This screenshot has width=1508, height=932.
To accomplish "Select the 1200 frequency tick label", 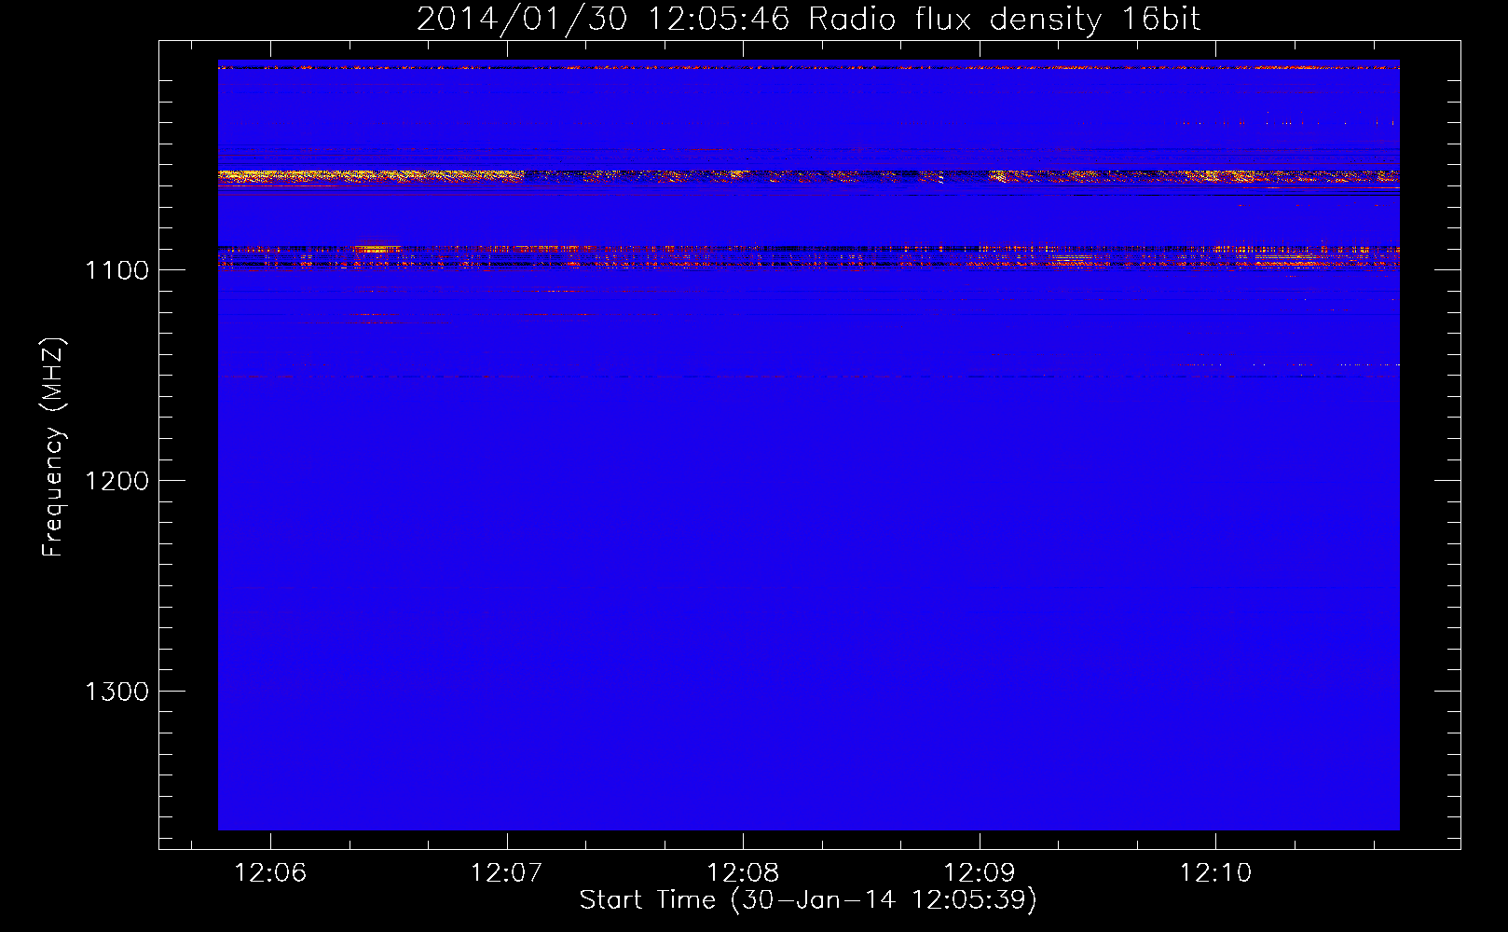I will pyautogui.click(x=117, y=481).
